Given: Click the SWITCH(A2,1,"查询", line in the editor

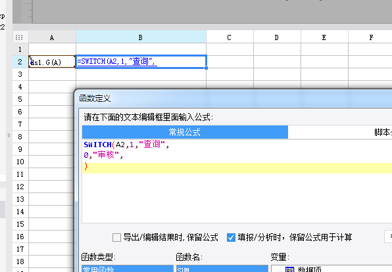Looking at the screenshot, I should [126, 145].
